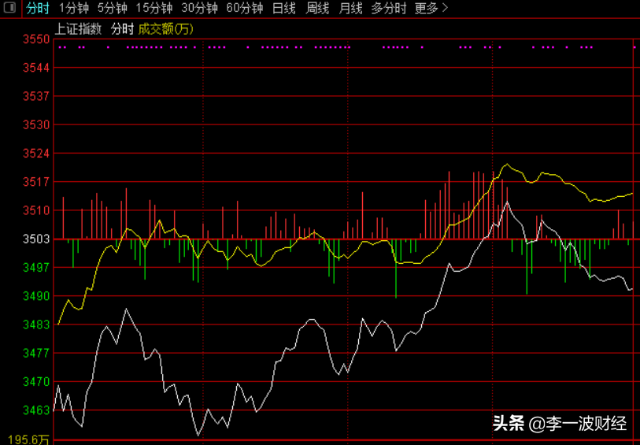The width and height of the screenshot is (640, 445).
Task: Click the 195.6万 volume axis label
Action: (28, 439)
